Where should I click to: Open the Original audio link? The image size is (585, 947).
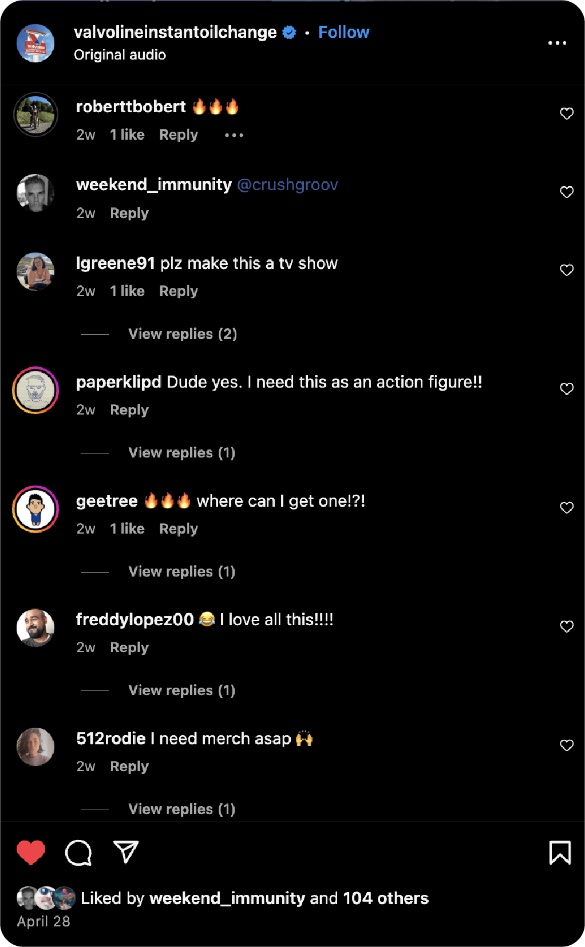pyautogui.click(x=120, y=55)
